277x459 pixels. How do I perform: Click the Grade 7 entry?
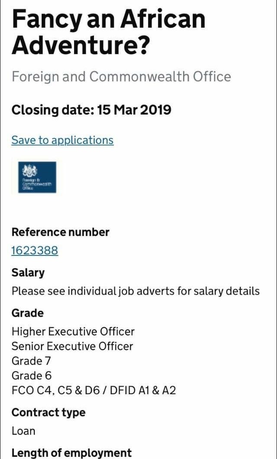tap(31, 361)
